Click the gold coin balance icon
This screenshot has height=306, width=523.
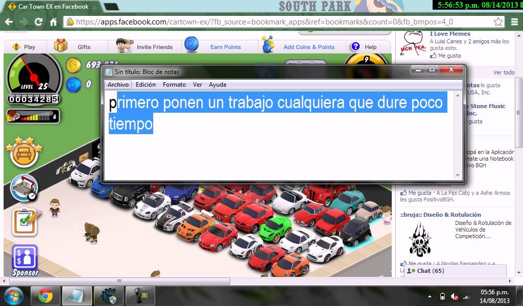pos(73,65)
